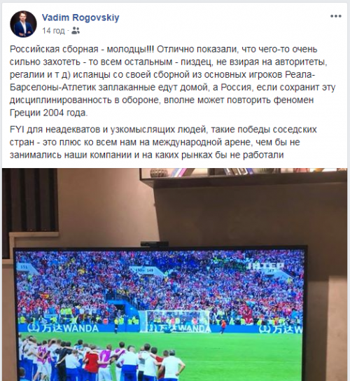This screenshot has height=381, width=350.
Task: Click the vase on the shelf in the photo
Action: click(157, 173)
